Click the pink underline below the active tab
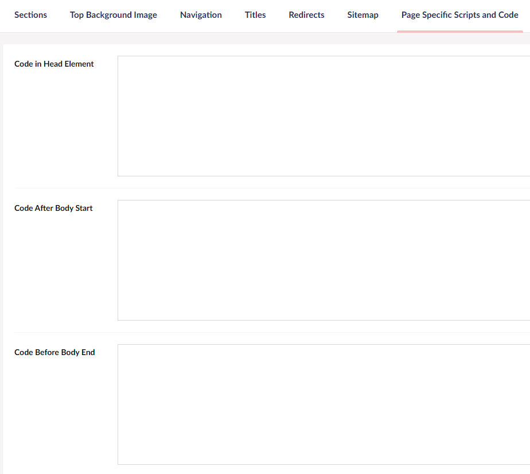Image resolution: width=530 pixels, height=474 pixels. pos(459,31)
